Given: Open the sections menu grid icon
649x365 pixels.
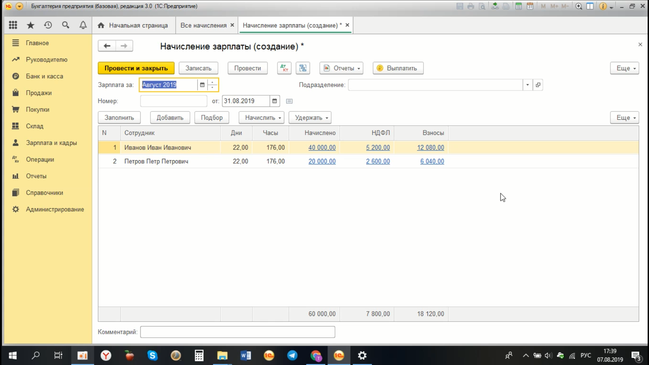Looking at the screenshot, I should click(x=13, y=25).
